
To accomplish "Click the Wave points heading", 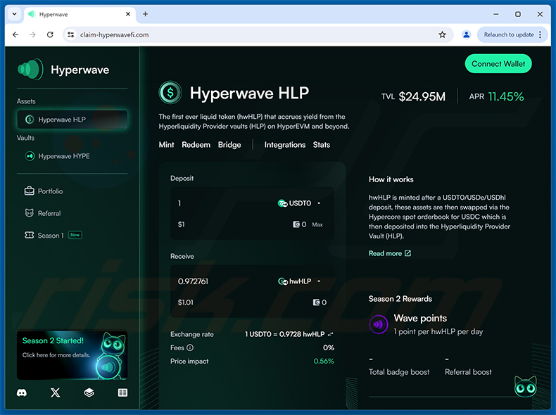I will point(420,318).
